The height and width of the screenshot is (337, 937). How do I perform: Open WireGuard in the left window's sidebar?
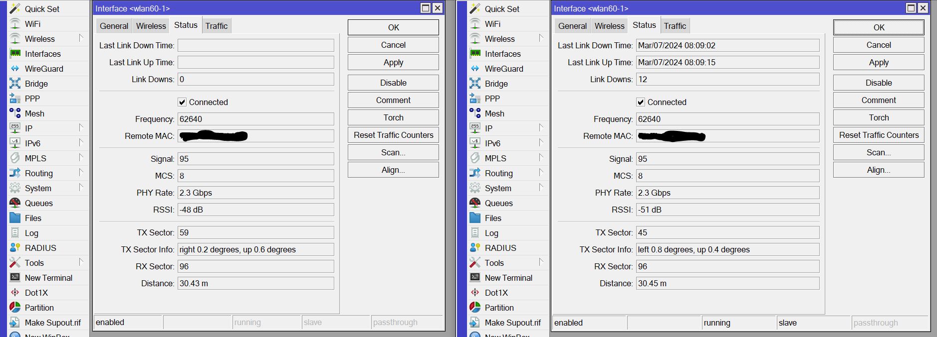(x=44, y=69)
